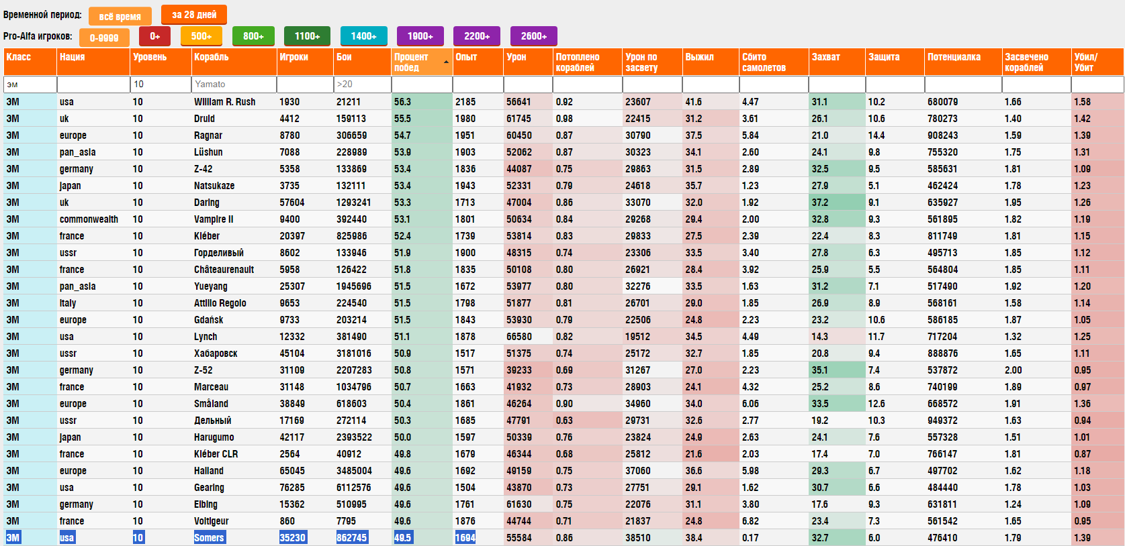
Task: Focus the Класс filter input field
Action: tap(30, 85)
